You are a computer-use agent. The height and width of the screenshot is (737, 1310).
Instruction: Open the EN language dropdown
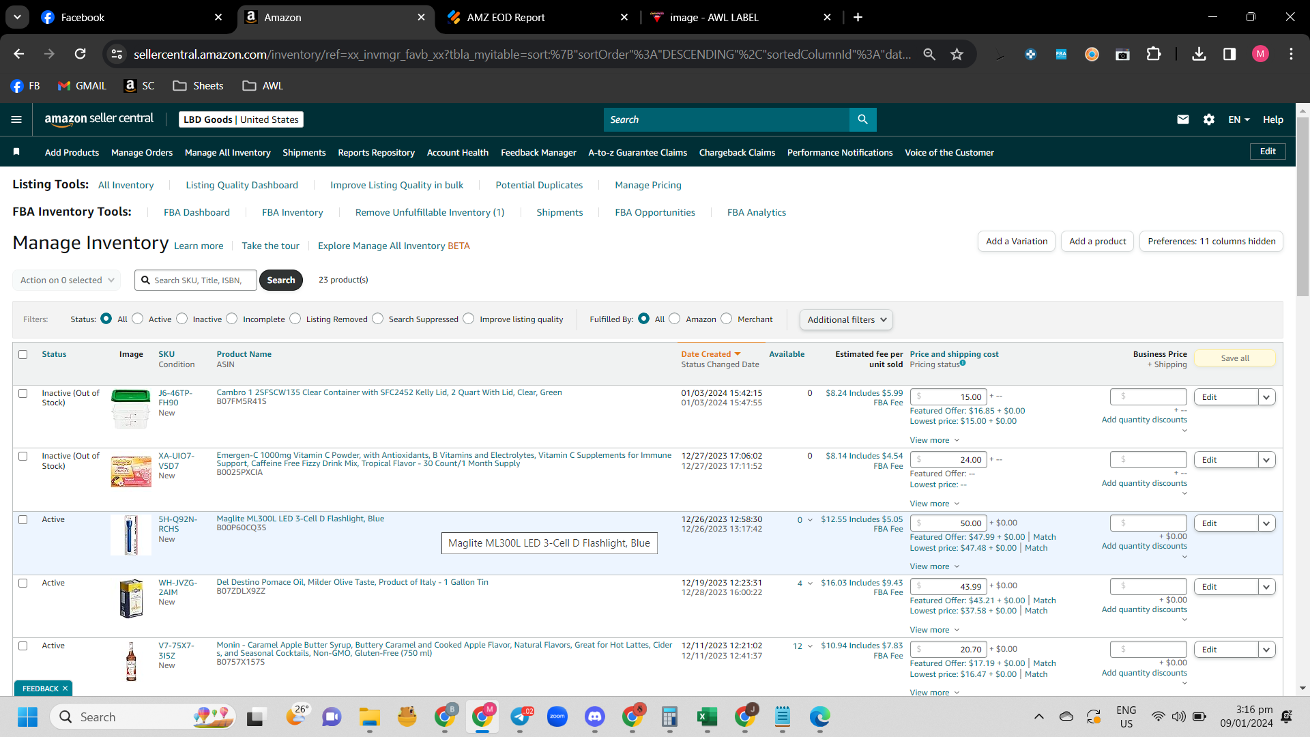[1239, 119]
